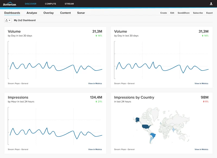Open the Discover section
This screenshot has width=217, height=158.
pyautogui.click(x=31, y=4)
